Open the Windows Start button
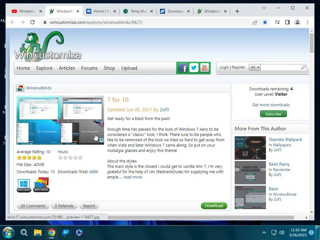 tap(8, 232)
